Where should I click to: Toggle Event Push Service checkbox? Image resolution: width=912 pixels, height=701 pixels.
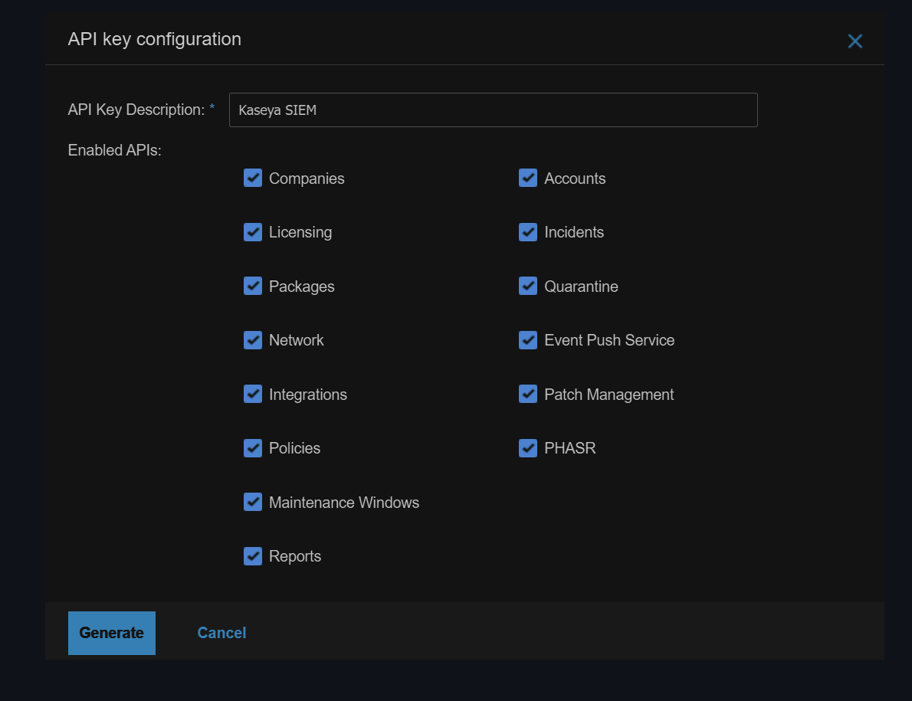click(527, 340)
